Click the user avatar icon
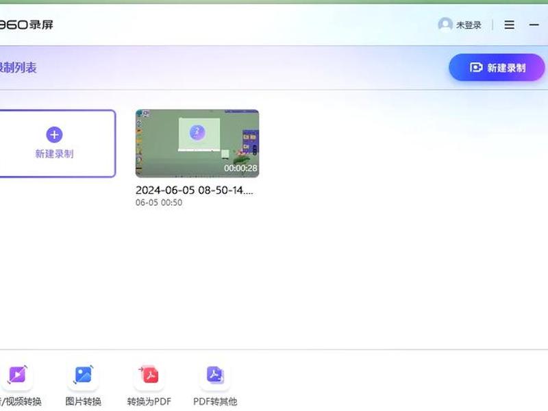The height and width of the screenshot is (411, 548). tap(445, 25)
